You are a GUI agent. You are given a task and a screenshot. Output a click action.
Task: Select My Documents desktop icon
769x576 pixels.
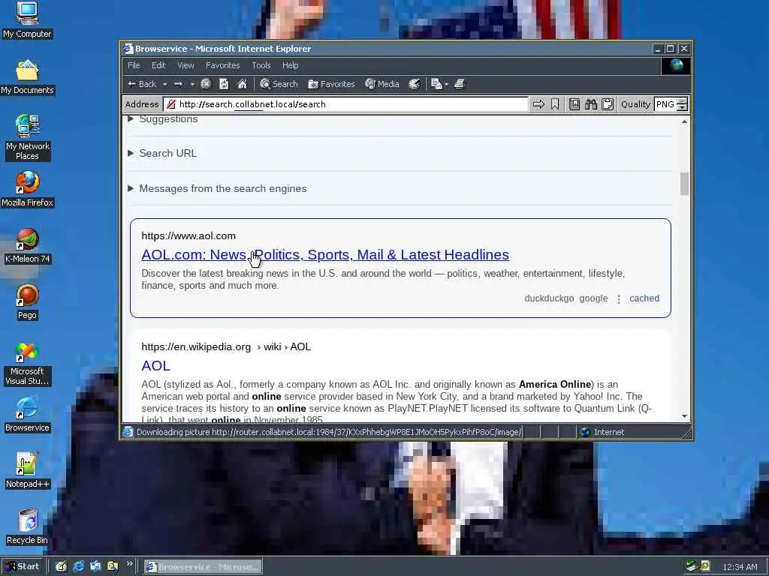pyautogui.click(x=27, y=77)
